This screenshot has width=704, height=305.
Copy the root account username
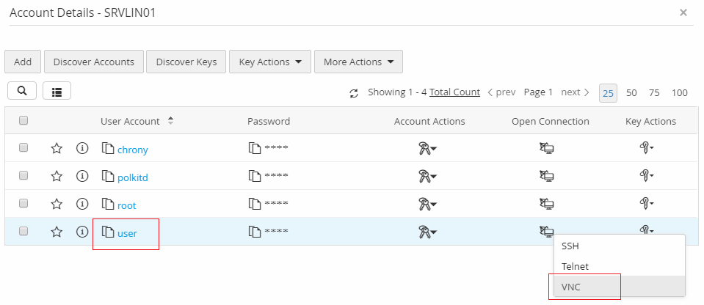click(x=107, y=205)
